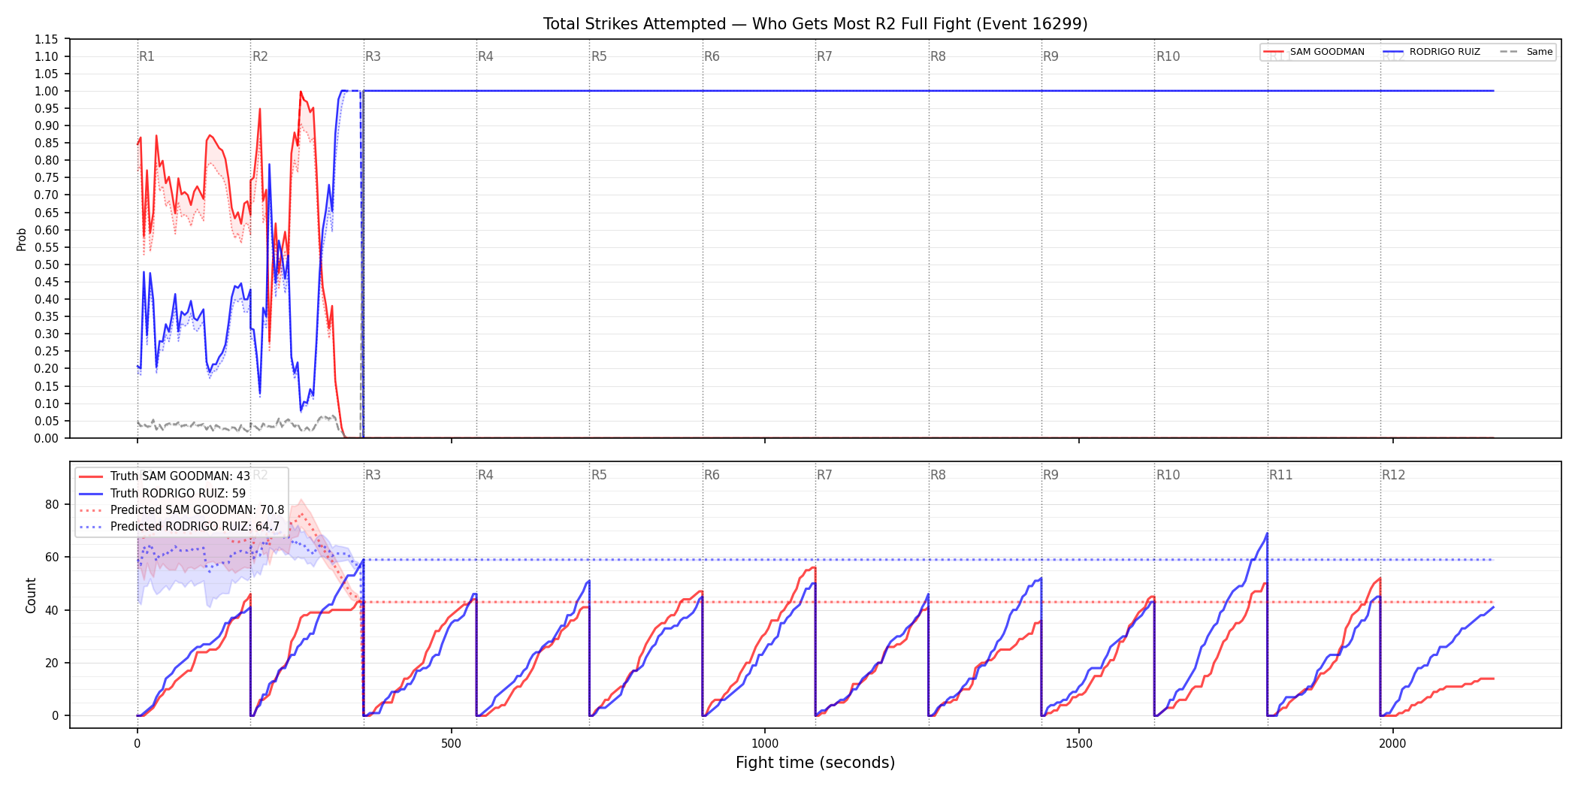Click the R10 round marker in the count chart
Screen dimensions: 1578x789
(x=1168, y=475)
